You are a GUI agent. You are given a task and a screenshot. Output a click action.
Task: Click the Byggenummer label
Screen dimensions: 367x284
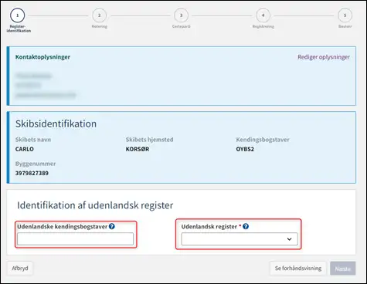[x=36, y=164]
